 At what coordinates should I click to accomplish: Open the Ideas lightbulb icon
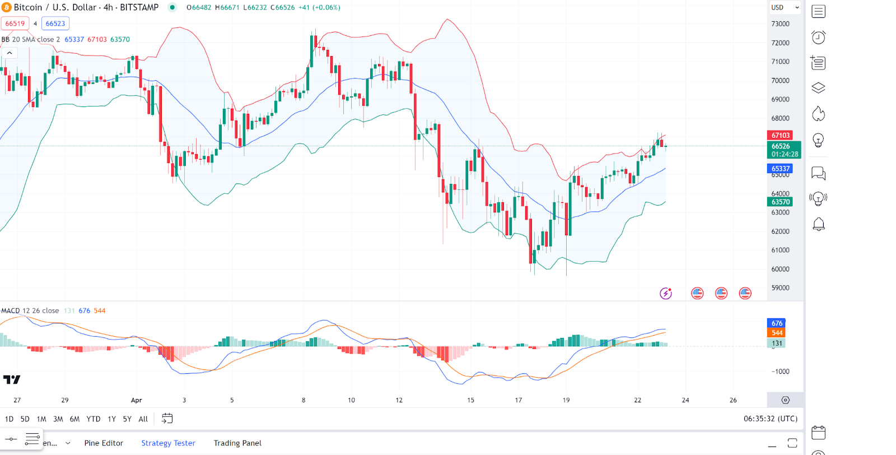click(x=818, y=140)
